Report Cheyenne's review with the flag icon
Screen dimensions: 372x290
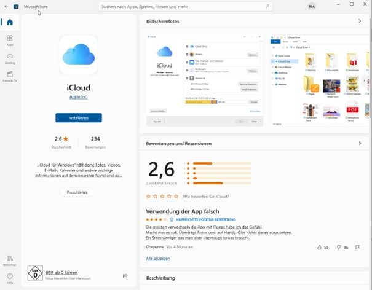point(357,247)
